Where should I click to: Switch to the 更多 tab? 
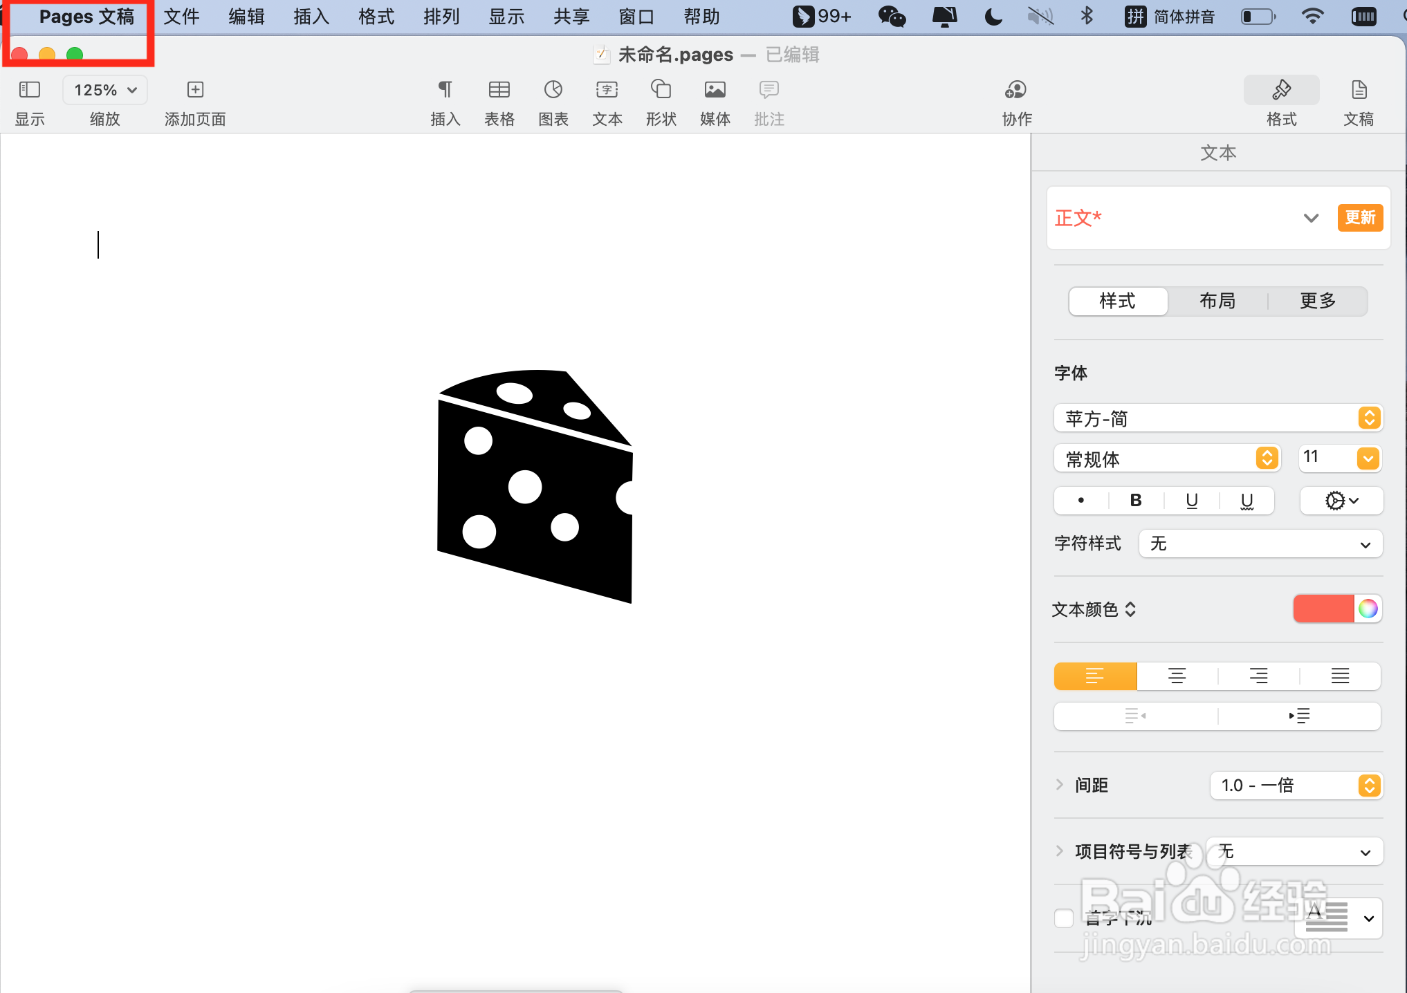[1318, 301]
